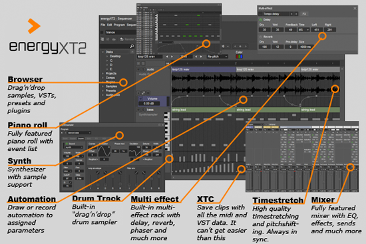
Task: Open the Re-pitch dropdown
Action: (217, 57)
